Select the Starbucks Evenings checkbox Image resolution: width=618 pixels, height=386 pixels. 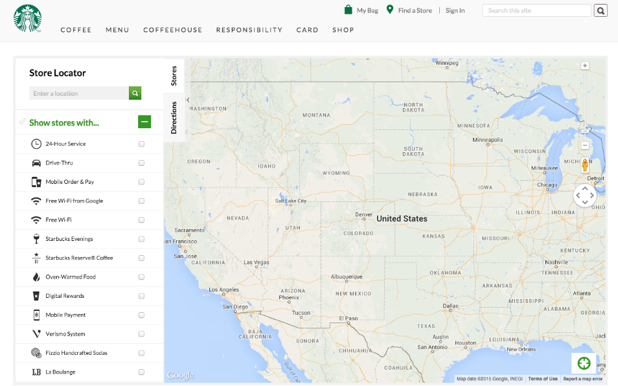[x=141, y=239]
